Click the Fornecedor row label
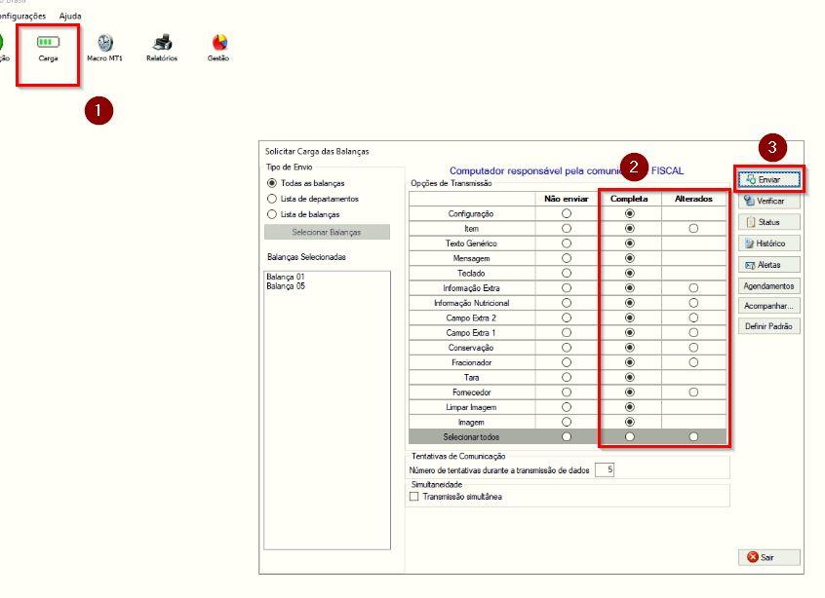 471,392
